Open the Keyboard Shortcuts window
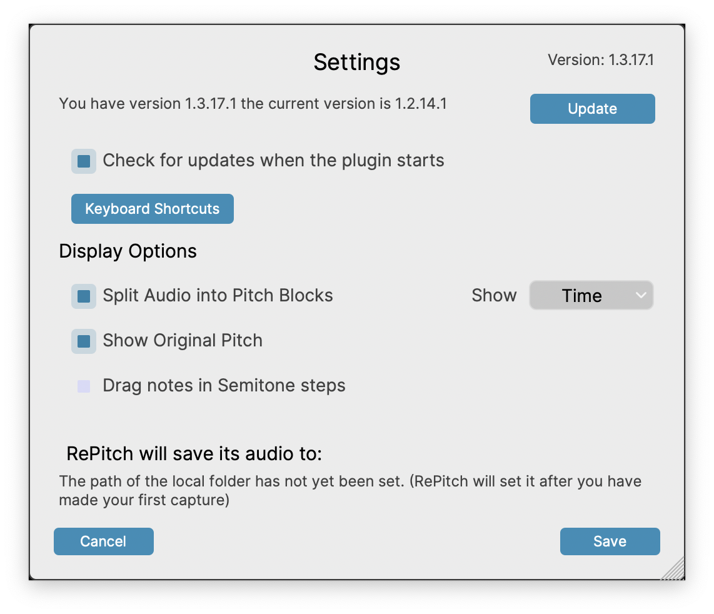The image size is (714, 614). (152, 209)
